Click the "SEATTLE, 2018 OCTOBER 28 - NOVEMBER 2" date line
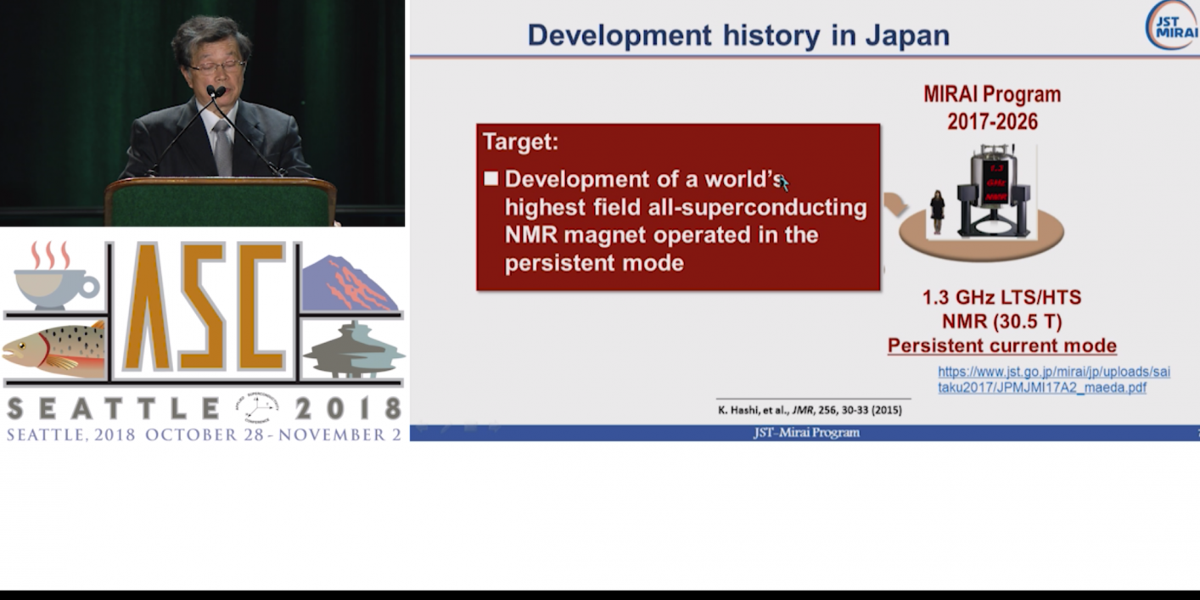Viewport: 1200px width, 600px height. 204,434
